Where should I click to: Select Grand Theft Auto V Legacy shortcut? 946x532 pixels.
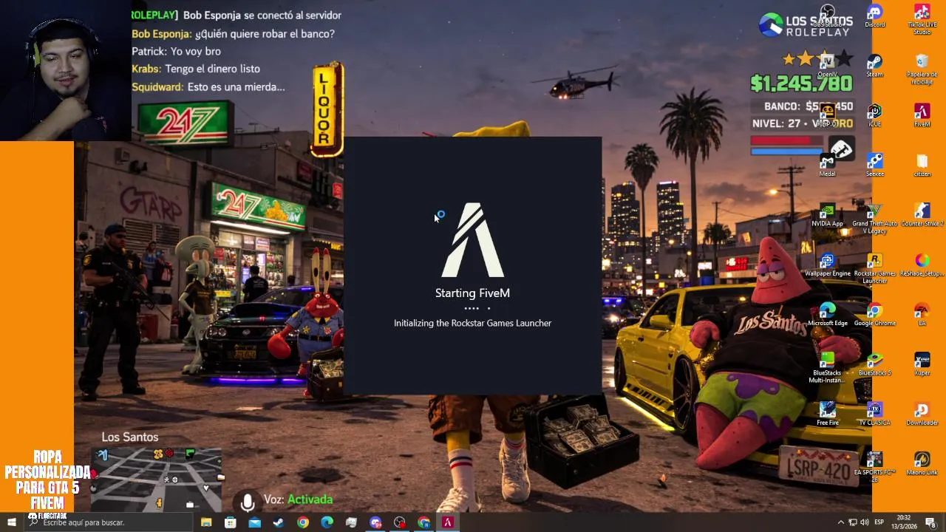tap(874, 217)
